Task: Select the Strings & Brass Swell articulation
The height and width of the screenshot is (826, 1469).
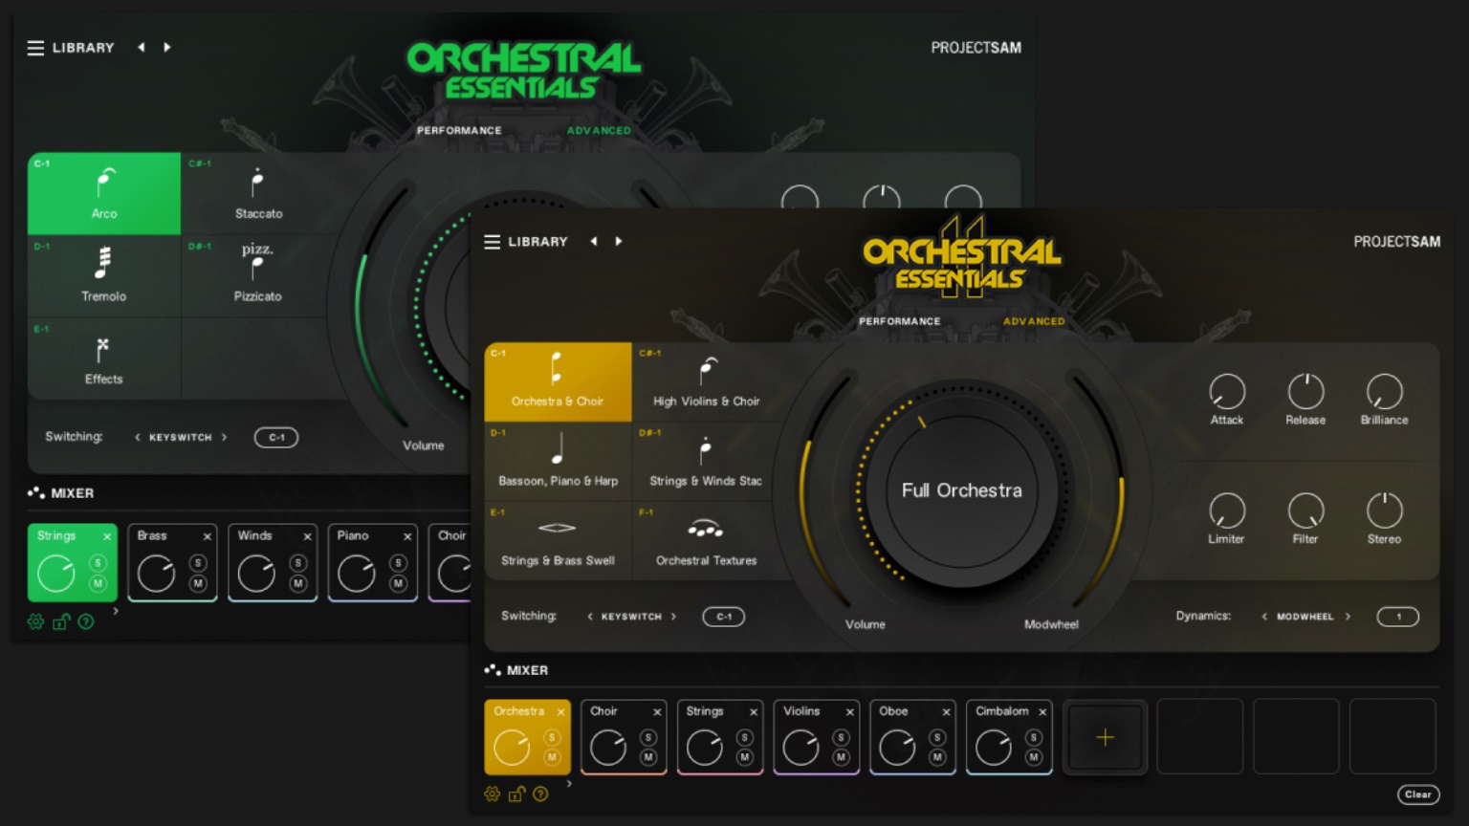Action: (x=558, y=540)
